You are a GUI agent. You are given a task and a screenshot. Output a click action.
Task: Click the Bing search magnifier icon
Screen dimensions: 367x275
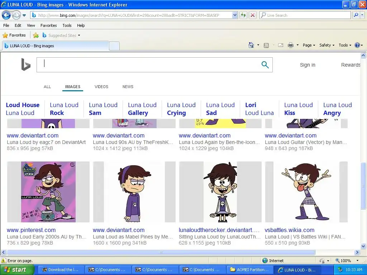(x=265, y=65)
